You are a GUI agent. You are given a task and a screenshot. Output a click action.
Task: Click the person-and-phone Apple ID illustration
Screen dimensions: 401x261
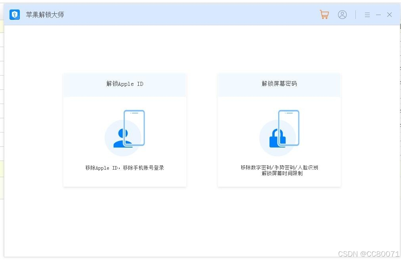(125, 132)
